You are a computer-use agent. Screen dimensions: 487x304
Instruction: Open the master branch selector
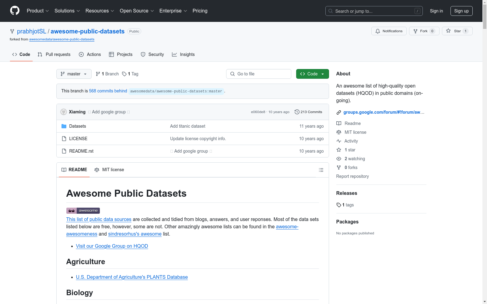click(x=74, y=74)
